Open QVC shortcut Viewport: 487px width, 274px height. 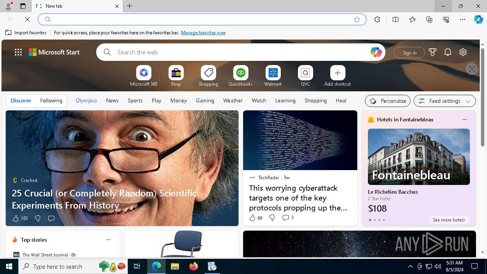pos(305,76)
